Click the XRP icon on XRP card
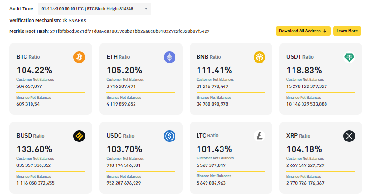Screen dimensions: 366x196 349,136
